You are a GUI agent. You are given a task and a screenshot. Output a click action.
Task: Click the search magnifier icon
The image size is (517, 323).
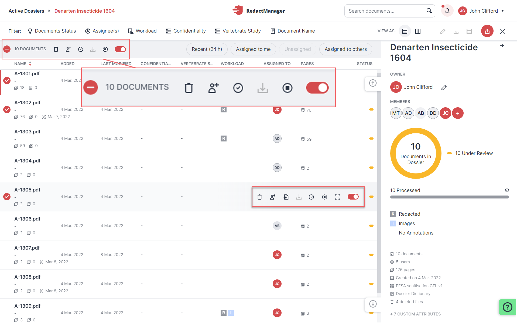click(429, 11)
